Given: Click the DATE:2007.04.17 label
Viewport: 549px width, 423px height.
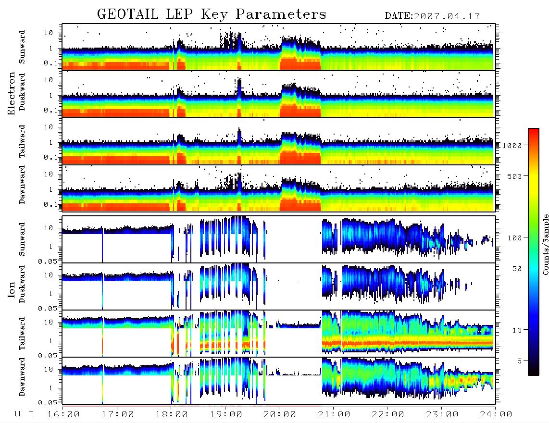Looking at the screenshot, I should tap(432, 16).
